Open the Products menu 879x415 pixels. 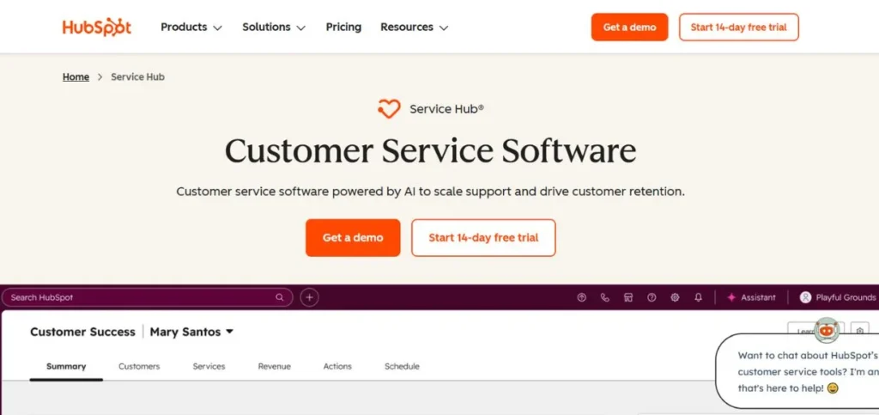pos(191,27)
